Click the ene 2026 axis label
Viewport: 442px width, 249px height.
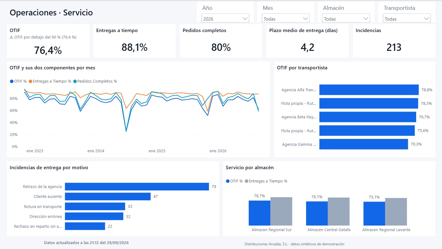[218, 151]
